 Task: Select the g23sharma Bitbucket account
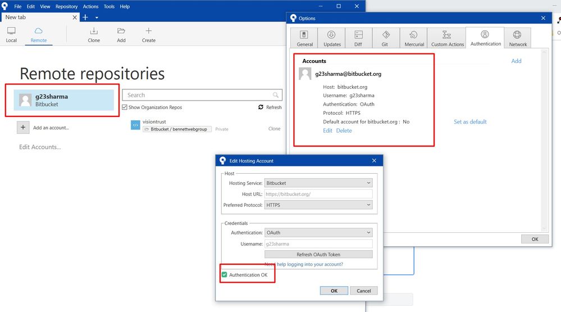pyautogui.click(x=63, y=100)
